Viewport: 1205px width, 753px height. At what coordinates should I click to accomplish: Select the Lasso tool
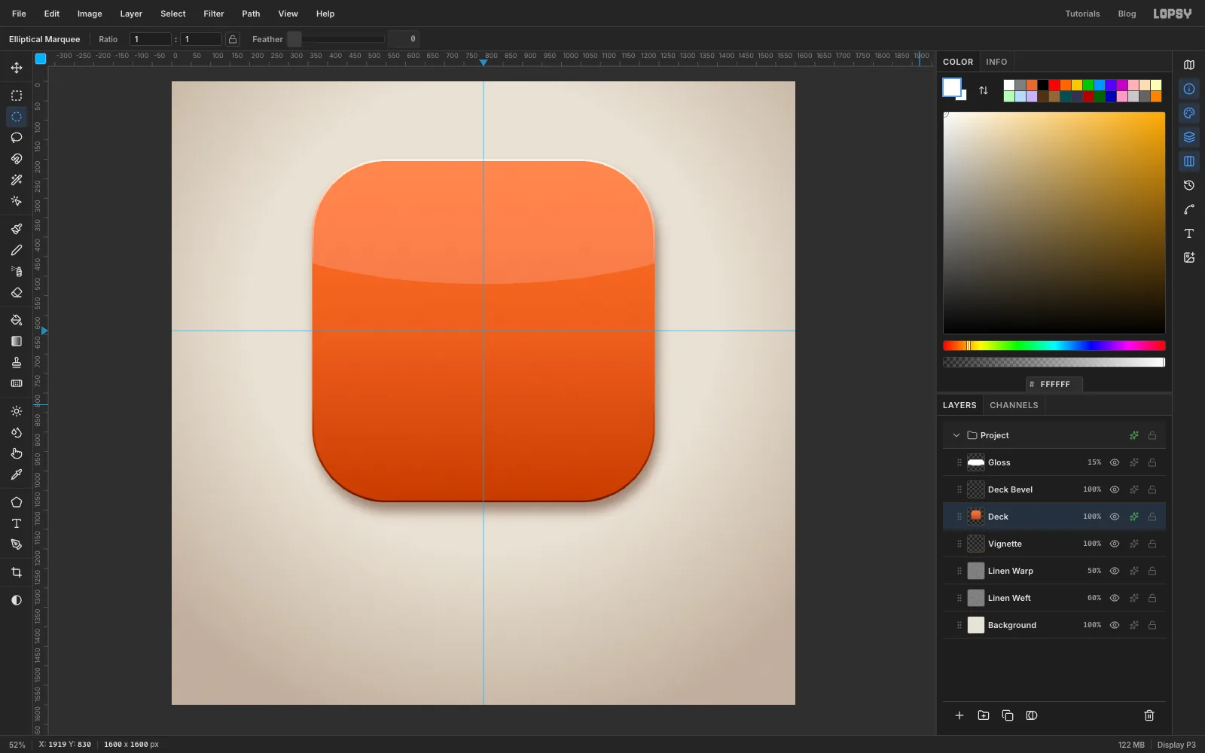point(17,138)
